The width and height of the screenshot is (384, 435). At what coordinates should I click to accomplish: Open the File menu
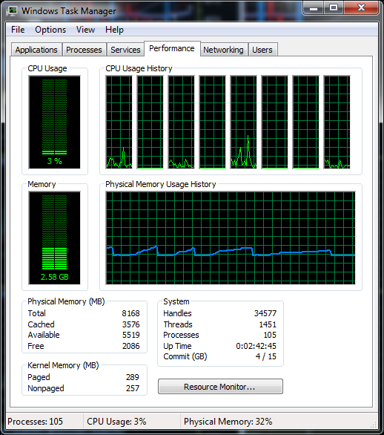[18, 30]
